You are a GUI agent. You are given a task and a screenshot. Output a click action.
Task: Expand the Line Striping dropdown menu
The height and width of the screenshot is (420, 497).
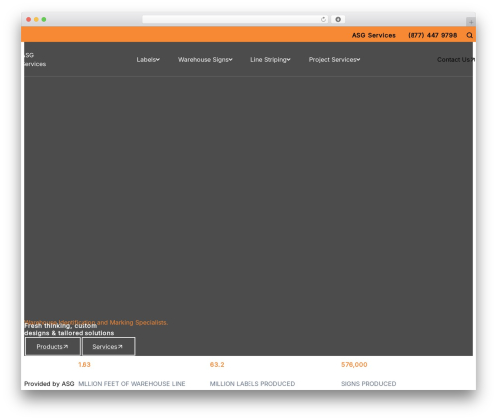[270, 60]
